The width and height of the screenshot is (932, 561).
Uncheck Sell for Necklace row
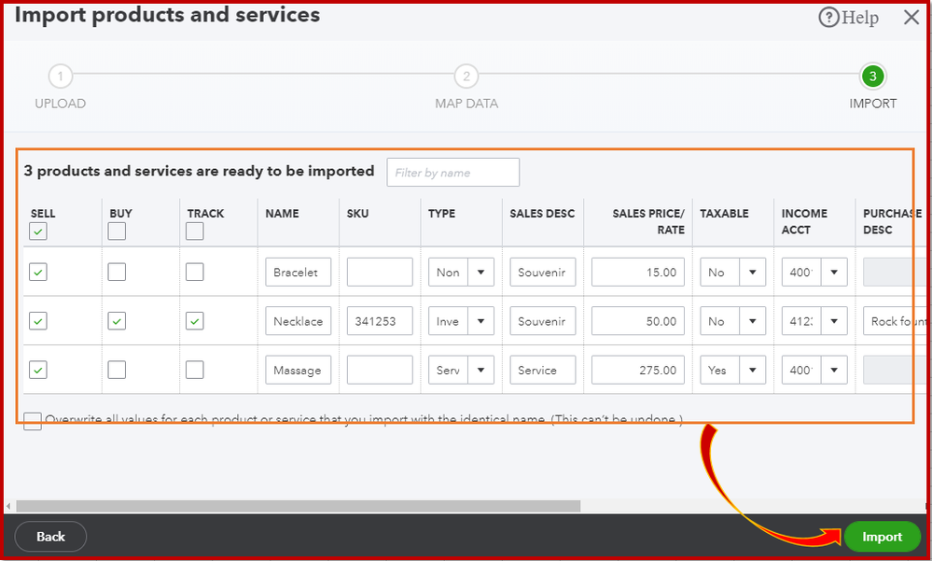(x=38, y=321)
